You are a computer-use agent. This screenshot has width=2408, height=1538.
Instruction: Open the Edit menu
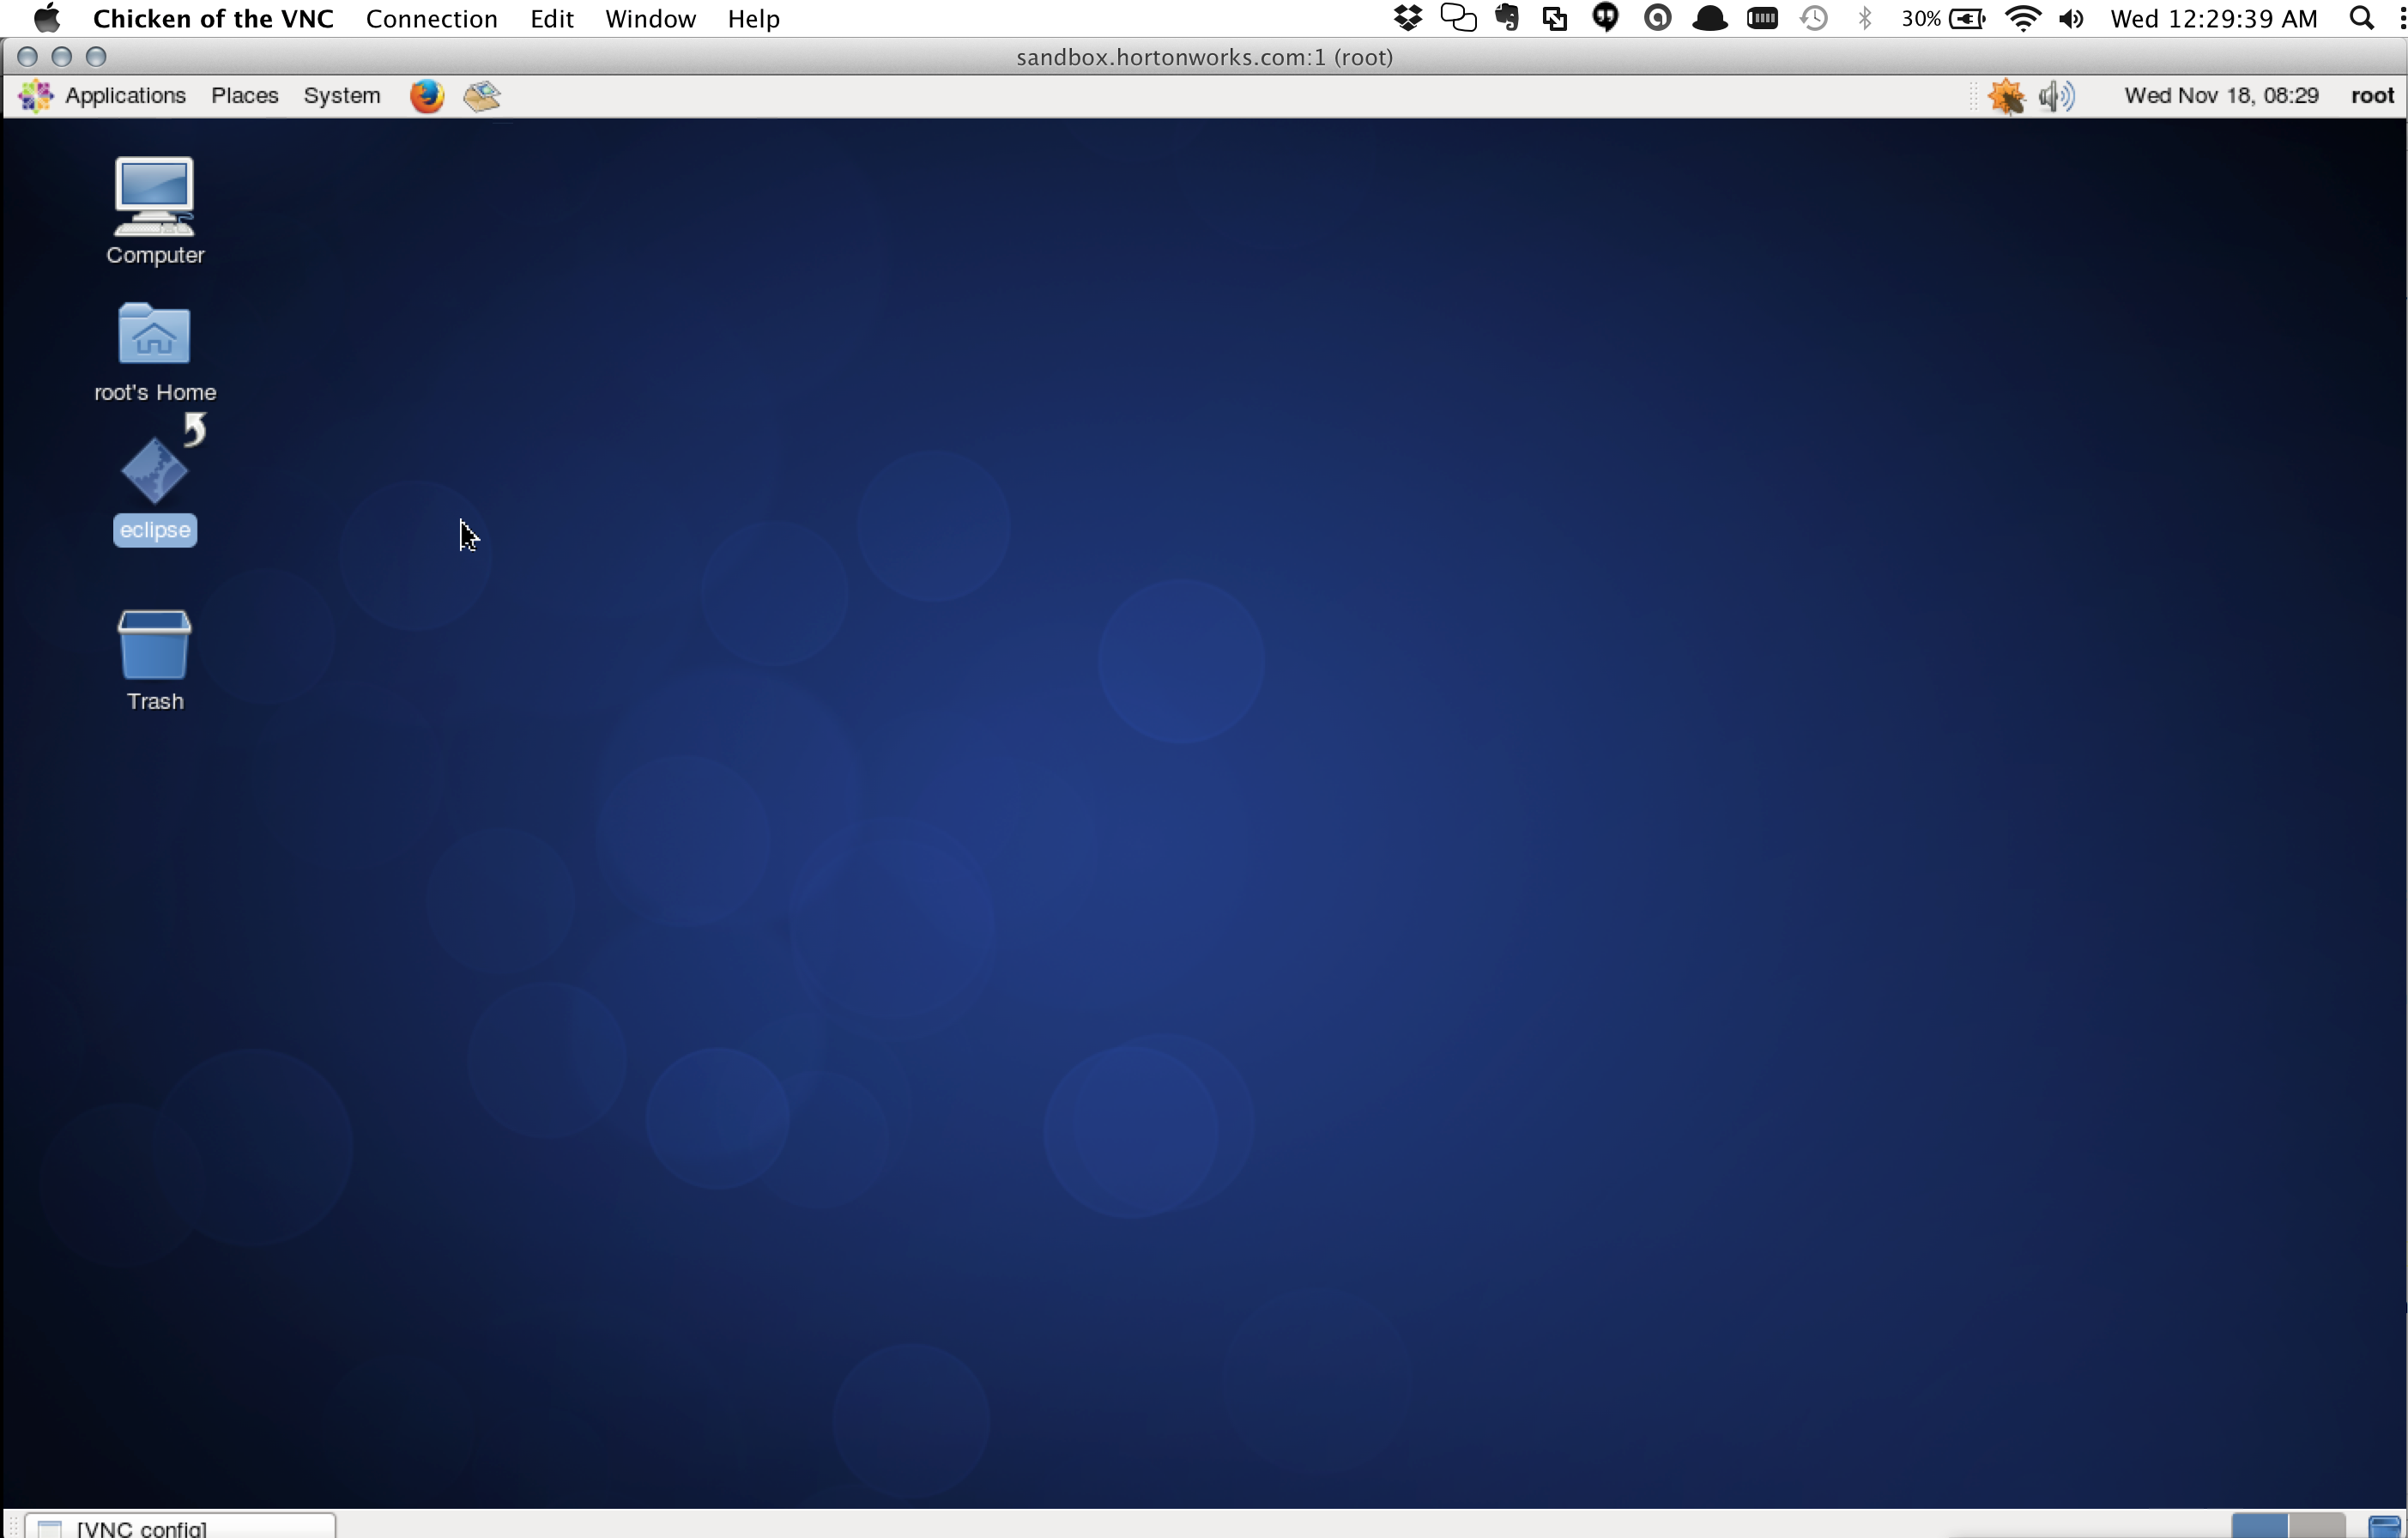point(551,18)
